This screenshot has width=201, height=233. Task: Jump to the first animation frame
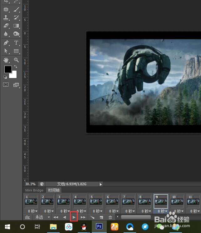(56, 217)
